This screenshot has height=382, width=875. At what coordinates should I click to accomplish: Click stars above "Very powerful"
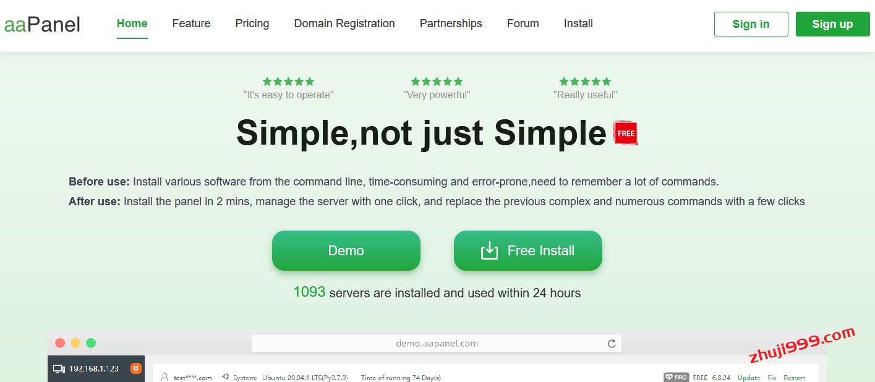[x=437, y=82]
